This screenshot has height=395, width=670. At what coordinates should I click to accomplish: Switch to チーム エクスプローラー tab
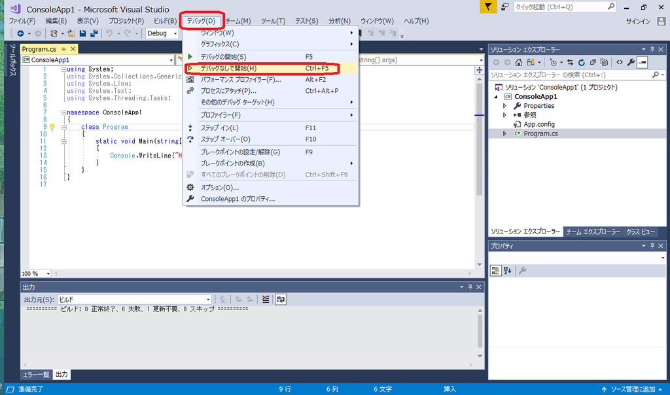593,232
